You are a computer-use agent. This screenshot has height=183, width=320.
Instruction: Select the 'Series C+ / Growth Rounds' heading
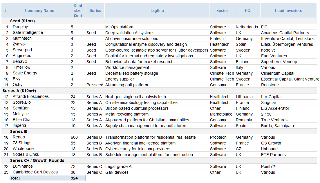coord(37,161)
